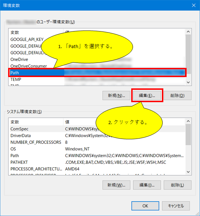Click user variables scrollbar down arrow
The image size is (200, 216).
point(188,82)
